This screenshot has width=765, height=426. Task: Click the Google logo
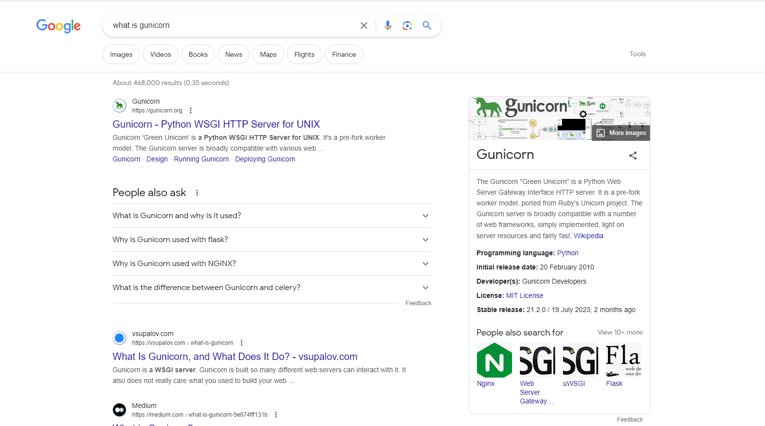pyautogui.click(x=58, y=25)
